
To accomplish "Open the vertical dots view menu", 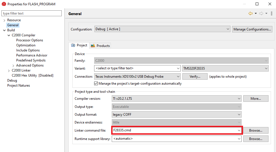I will (272, 14).
